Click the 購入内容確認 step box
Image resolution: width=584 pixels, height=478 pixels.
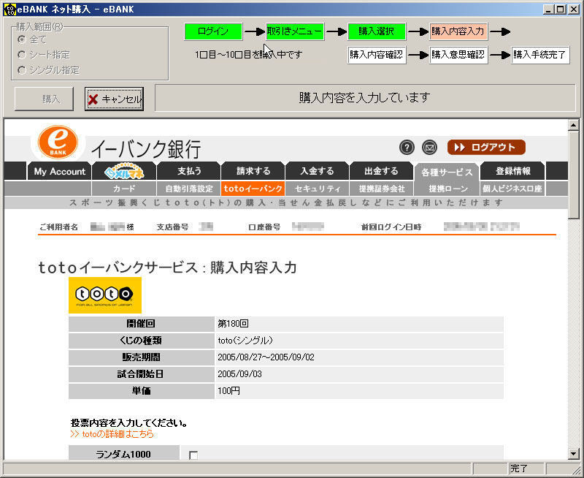(x=377, y=55)
